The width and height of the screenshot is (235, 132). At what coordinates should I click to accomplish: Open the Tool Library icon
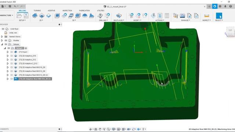pyautogui.click(x=176, y=15)
